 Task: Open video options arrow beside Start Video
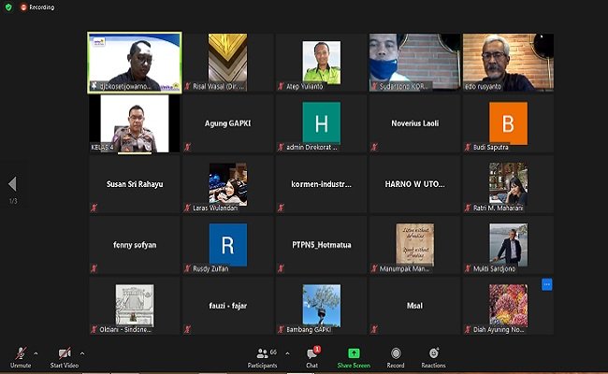pyautogui.click(x=82, y=352)
